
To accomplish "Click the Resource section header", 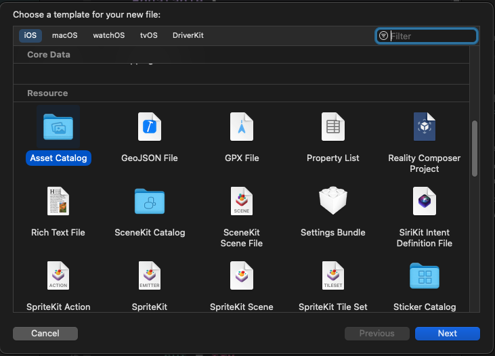I will 47,93.
